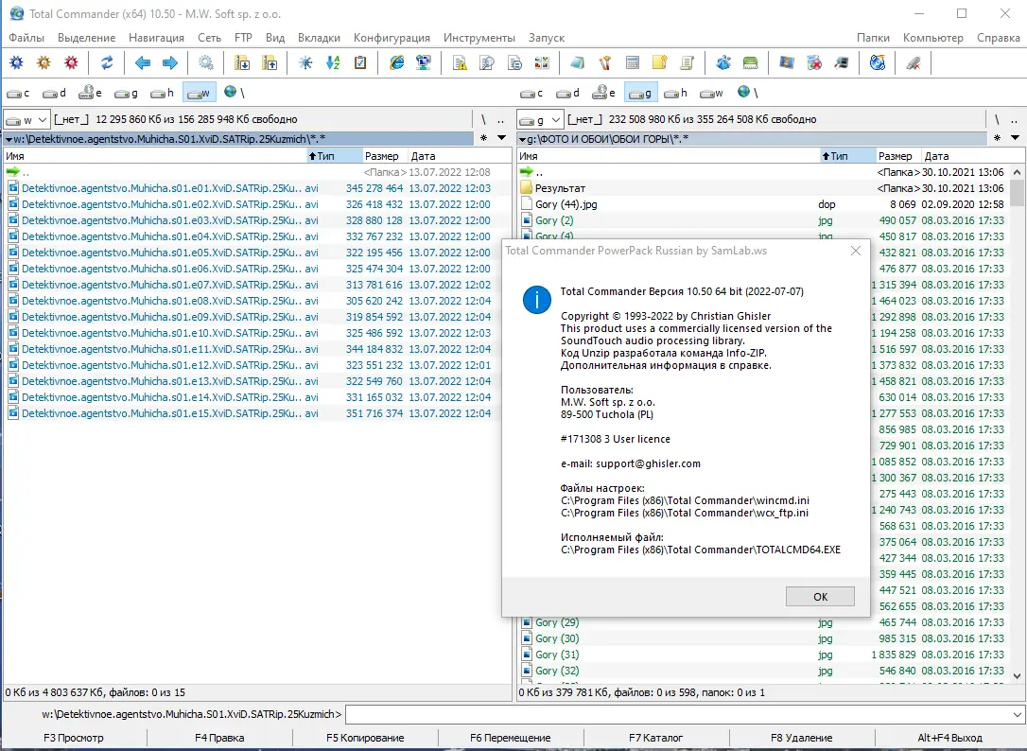Open right panel favorites asterisk button
Image resolution: width=1027 pixels, height=751 pixels.
[997, 138]
